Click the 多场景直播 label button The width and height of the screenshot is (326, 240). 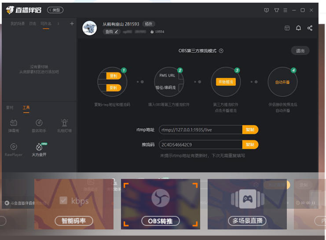[247, 221]
